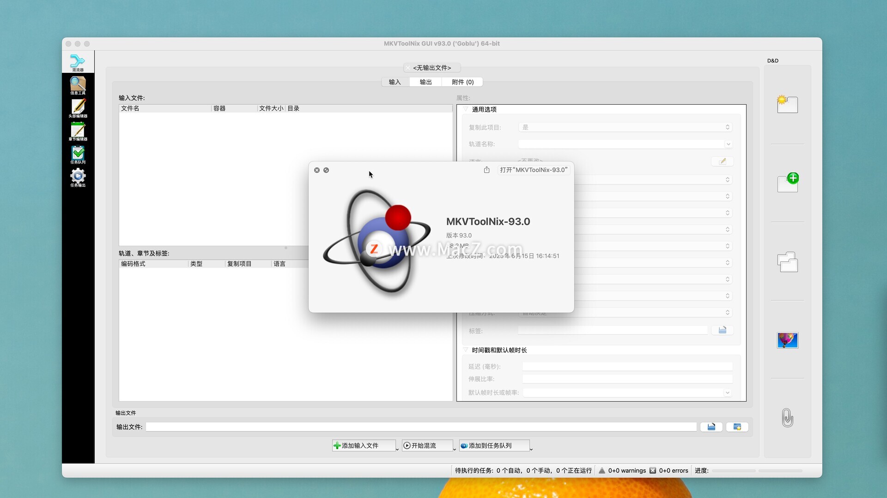This screenshot has width=887, height=498.
Task: Click the 伸展比率 input field
Action: click(627, 379)
